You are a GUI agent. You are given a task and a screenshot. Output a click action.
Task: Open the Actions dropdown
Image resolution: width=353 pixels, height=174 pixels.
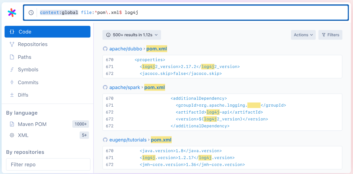(303, 35)
